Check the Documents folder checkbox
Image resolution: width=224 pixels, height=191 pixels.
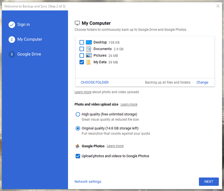[82, 49]
